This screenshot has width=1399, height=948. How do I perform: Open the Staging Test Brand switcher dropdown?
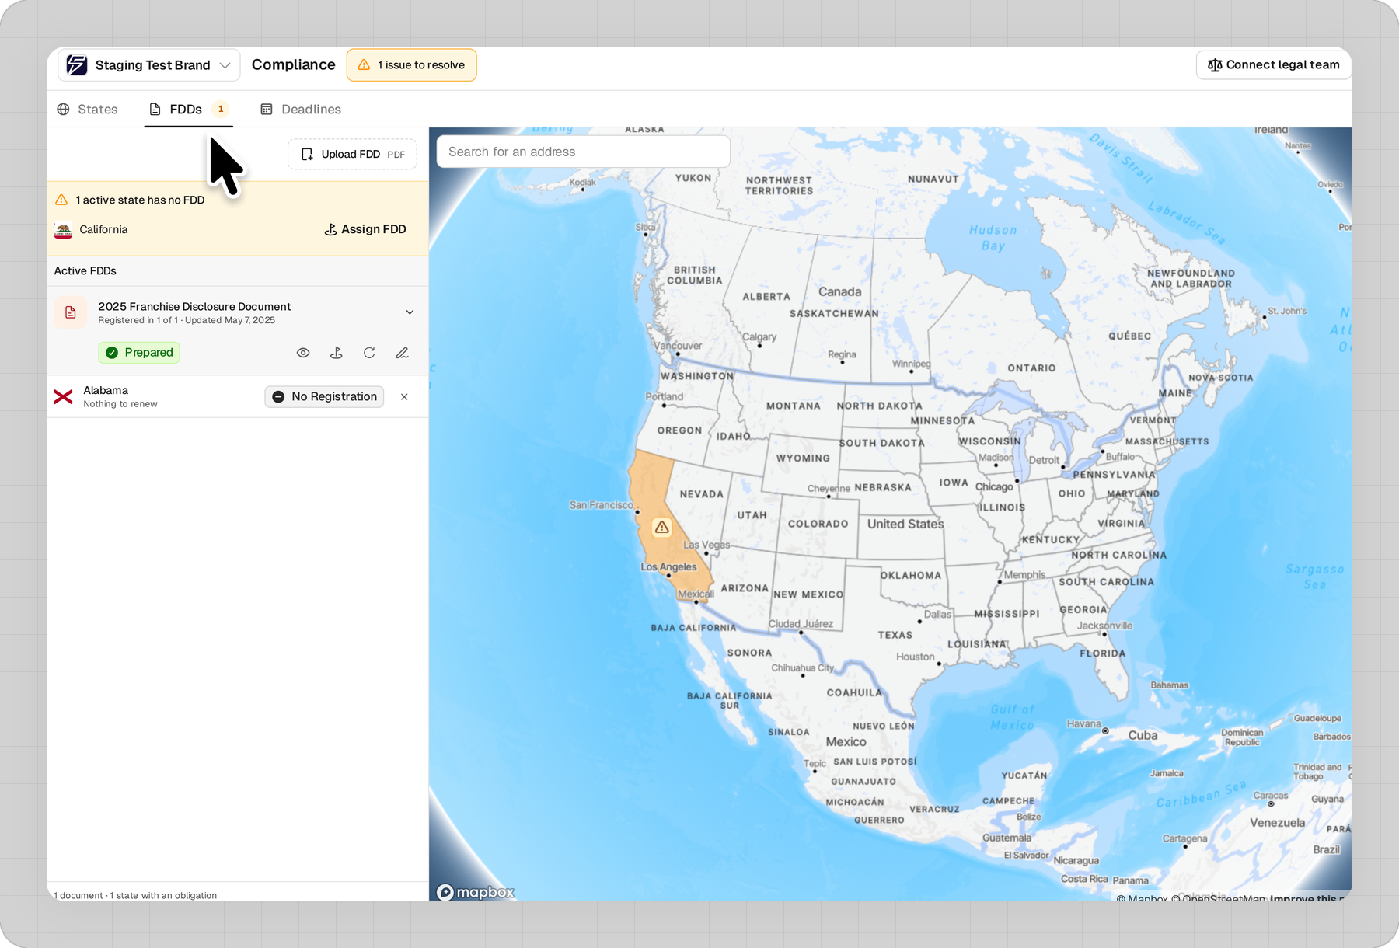coord(148,65)
